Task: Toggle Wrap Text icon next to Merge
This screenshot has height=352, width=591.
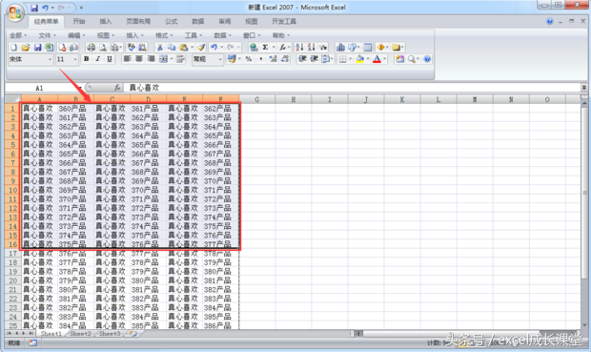Action: click(x=180, y=59)
